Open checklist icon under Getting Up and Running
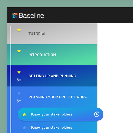Screen dimensions: 133x133 (19, 80)
